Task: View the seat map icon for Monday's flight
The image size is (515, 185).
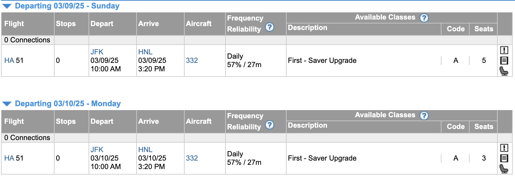Action: [x=504, y=169]
